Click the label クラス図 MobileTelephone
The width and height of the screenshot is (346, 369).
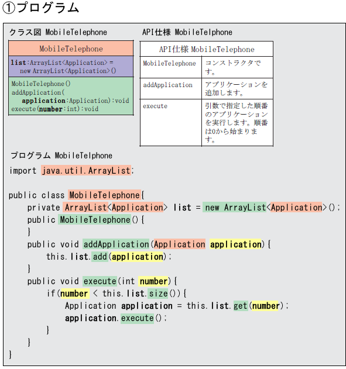point(58,32)
